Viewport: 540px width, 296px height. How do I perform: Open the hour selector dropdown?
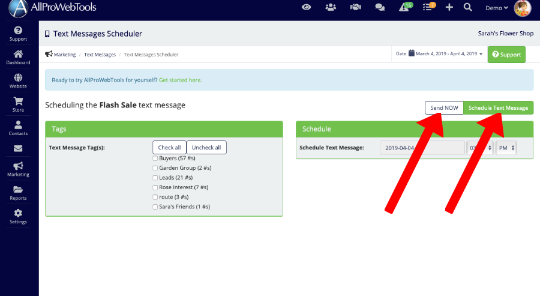pos(480,148)
